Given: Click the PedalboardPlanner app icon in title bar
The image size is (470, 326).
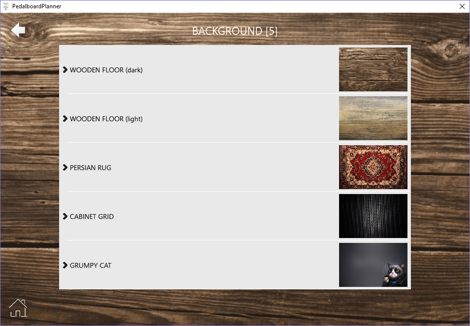Looking at the screenshot, I should [x=5, y=6].
